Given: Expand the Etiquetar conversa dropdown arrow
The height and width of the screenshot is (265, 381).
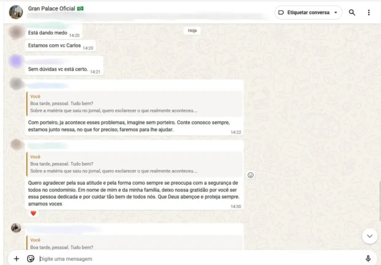Looking at the screenshot, I should click(336, 12).
